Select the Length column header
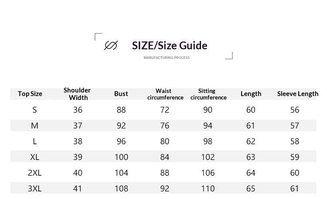The width and height of the screenshot is (327, 199). point(251,94)
